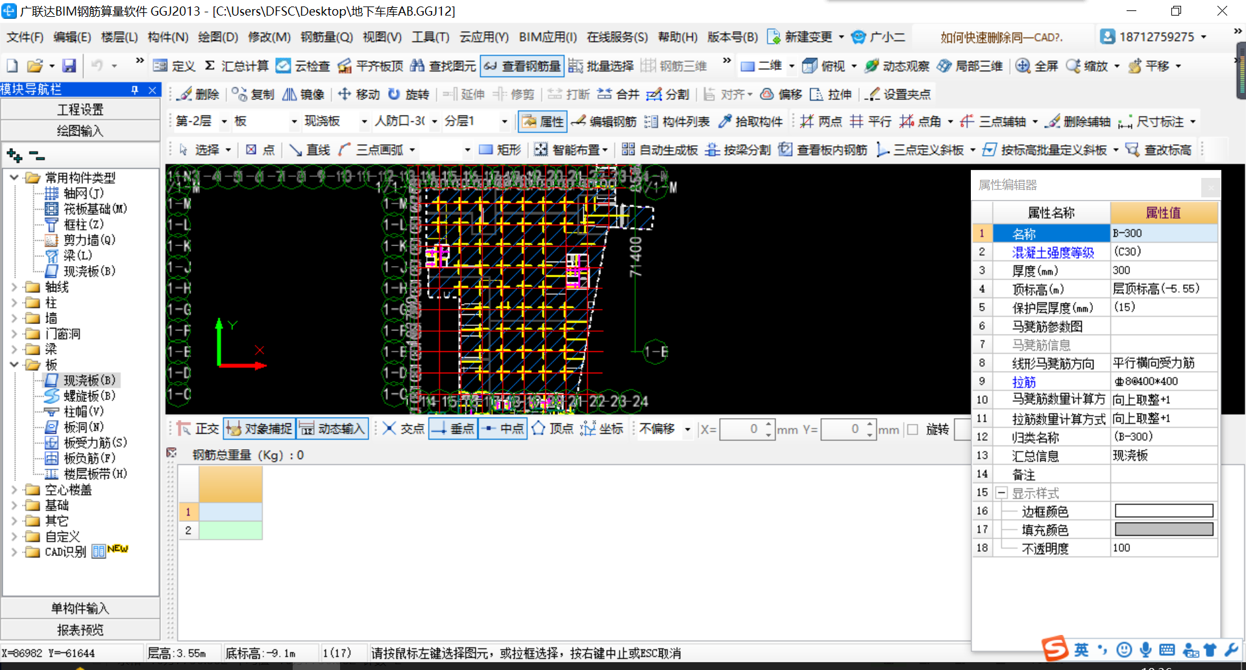Select 矩形 rectangle drawing tool
Viewport: 1246px width, 670px height.
(x=500, y=150)
